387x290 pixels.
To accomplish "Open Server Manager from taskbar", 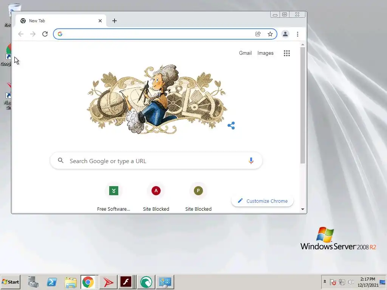I will [x=33, y=282].
